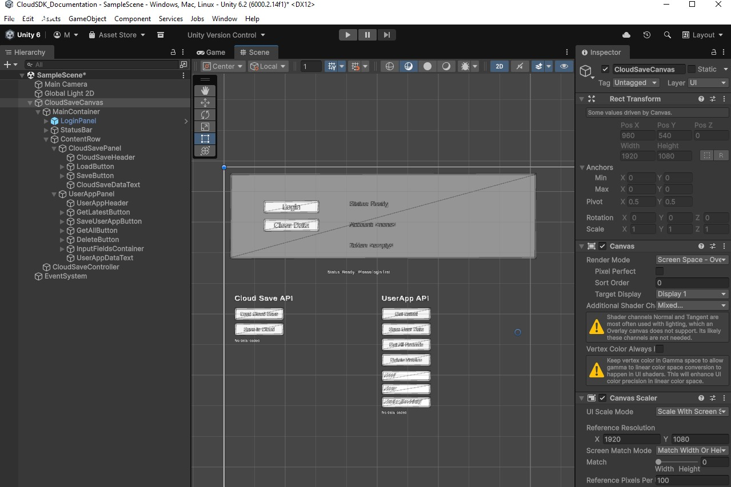
Task: Open the global search magnifier icon
Action: point(667,35)
